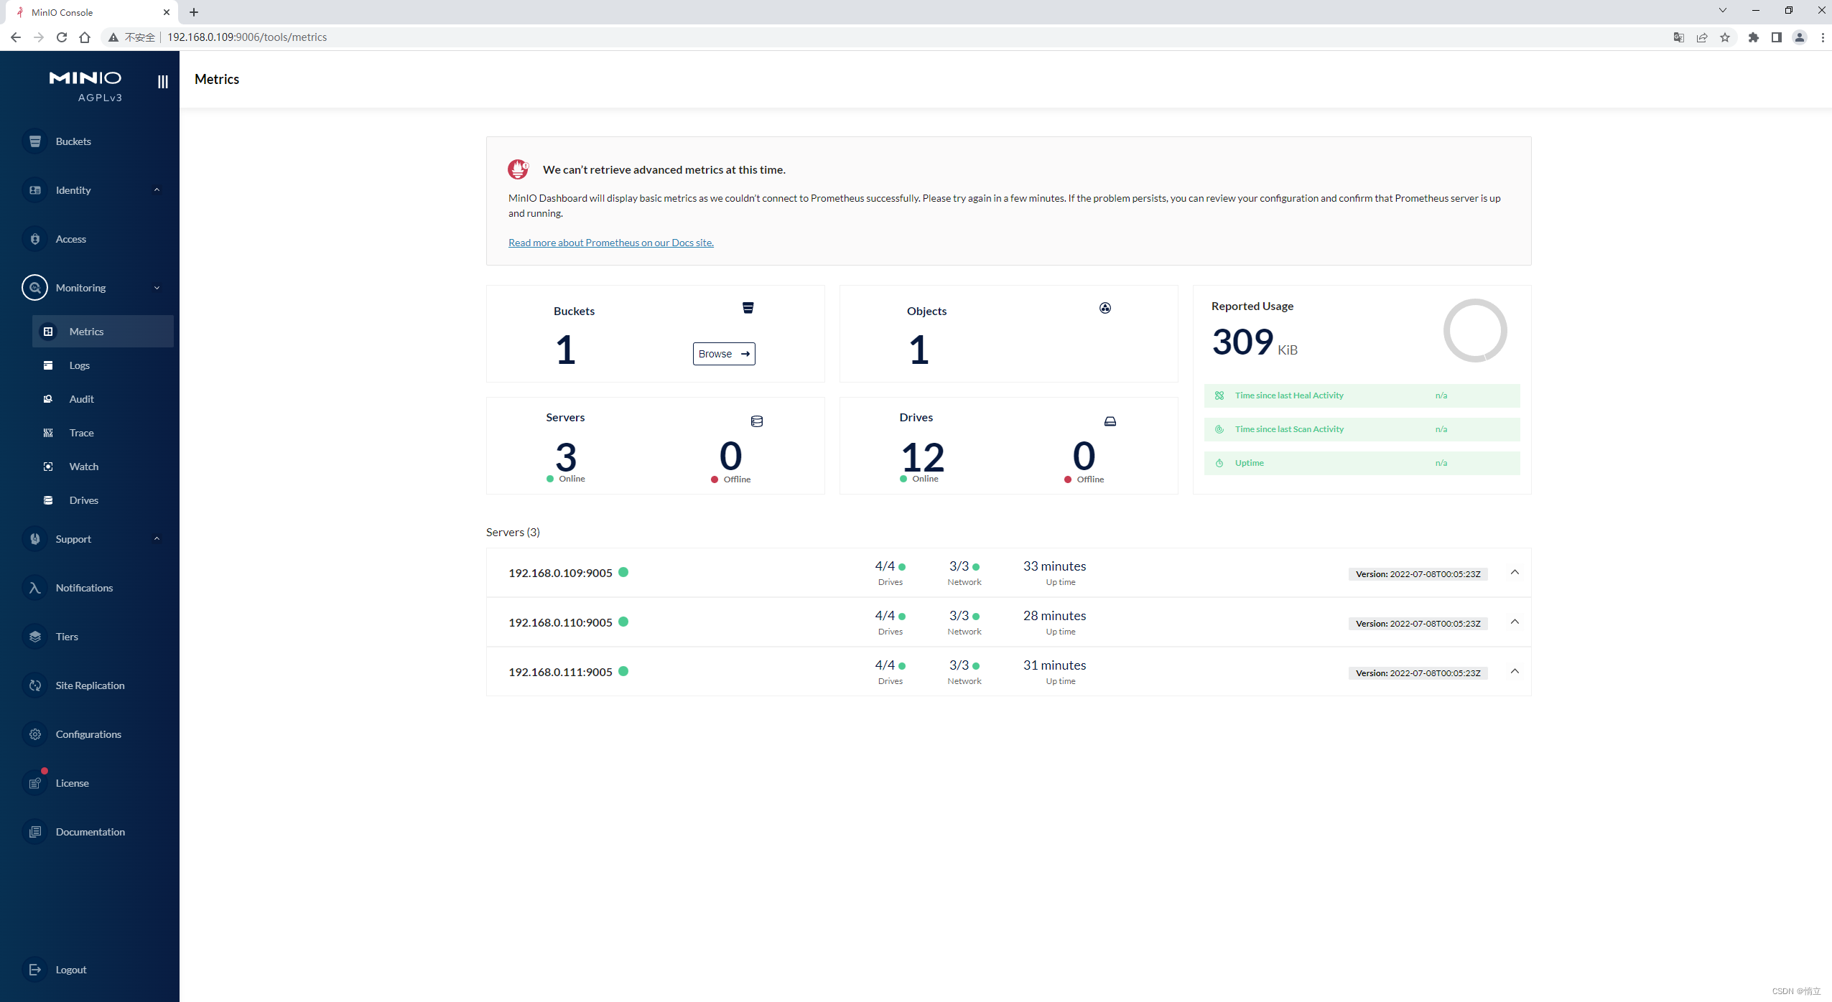
Task: Click the server stack icon in Servers card
Action: click(757, 421)
